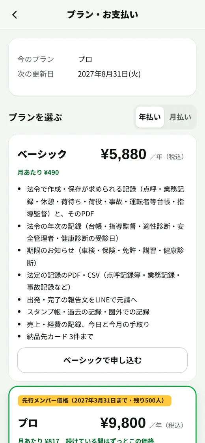Viewport: 205px width, 443px height.
Task: Click the プラン・お支払い page title
Action: (x=102, y=15)
